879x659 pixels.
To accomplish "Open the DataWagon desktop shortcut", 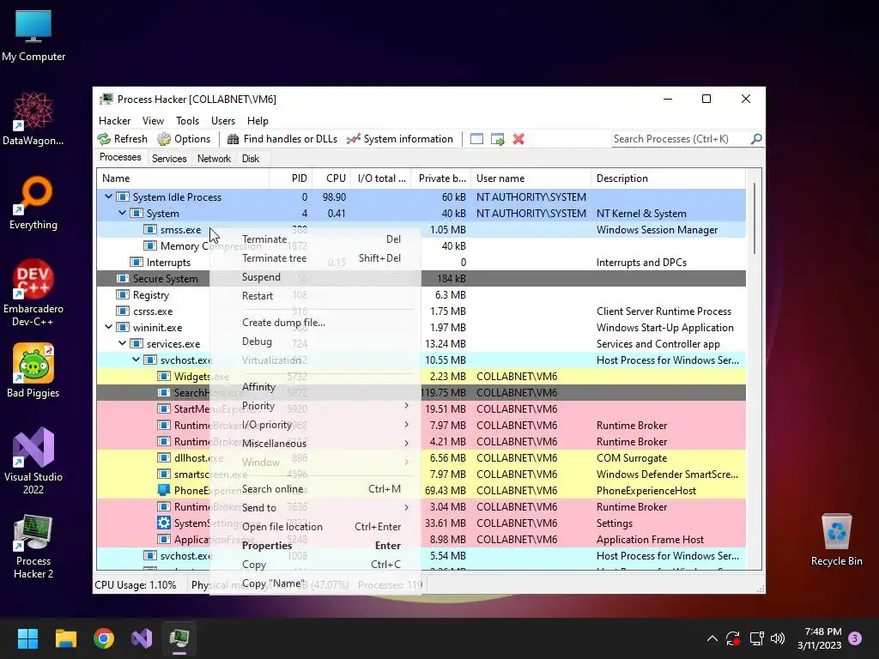I will click(x=33, y=118).
